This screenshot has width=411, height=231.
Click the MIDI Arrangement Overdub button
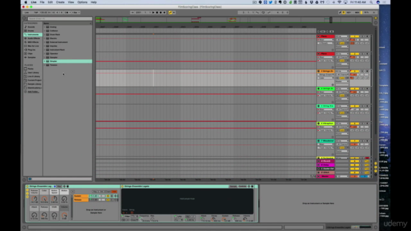point(164,13)
